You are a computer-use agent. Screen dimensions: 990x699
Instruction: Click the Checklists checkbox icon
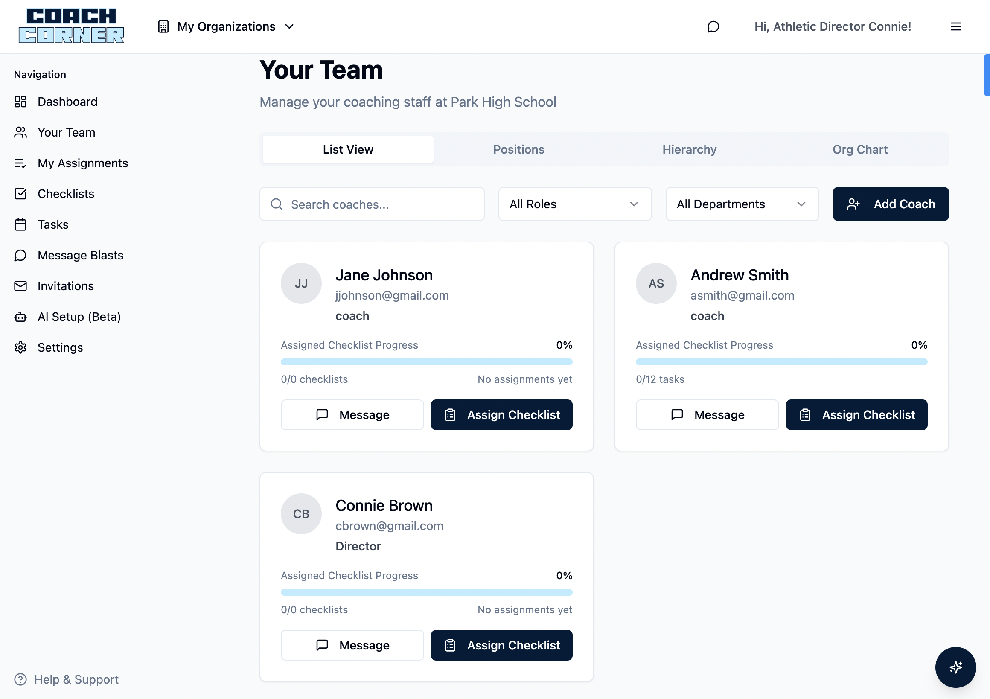(x=20, y=194)
